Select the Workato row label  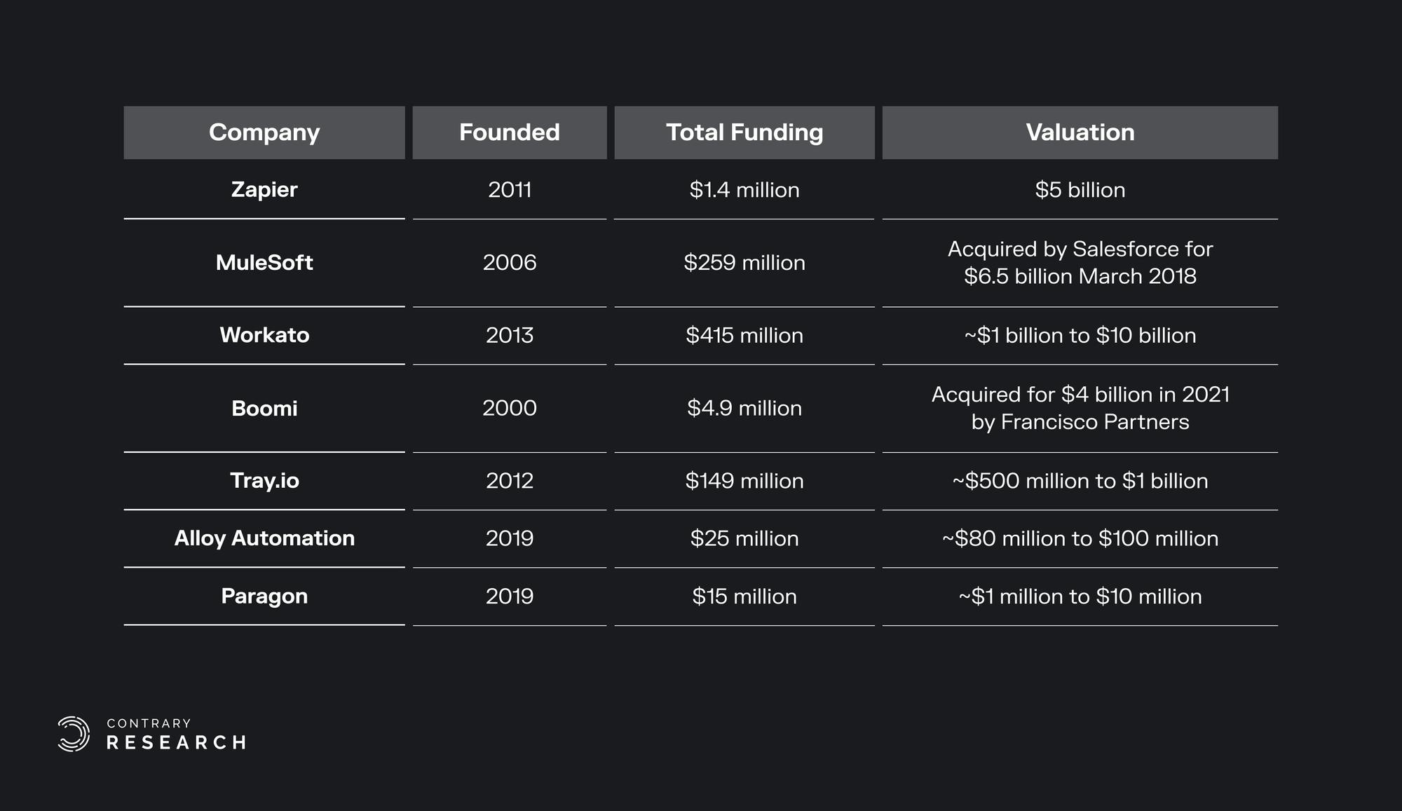click(x=264, y=335)
